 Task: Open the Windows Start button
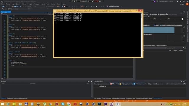point(2,104)
